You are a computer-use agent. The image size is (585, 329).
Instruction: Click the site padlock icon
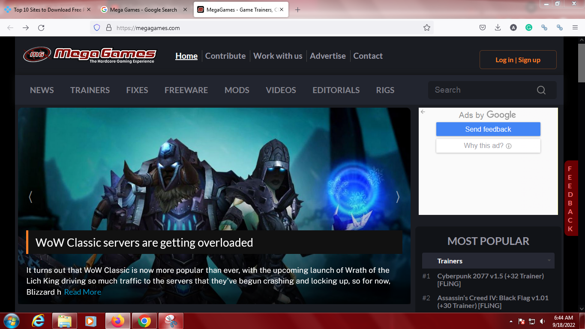pyautogui.click(x=109, y=27)
